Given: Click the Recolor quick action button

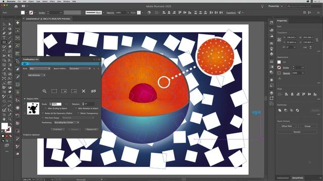Looking at the screenshot, I should click(x=297, y=132).
